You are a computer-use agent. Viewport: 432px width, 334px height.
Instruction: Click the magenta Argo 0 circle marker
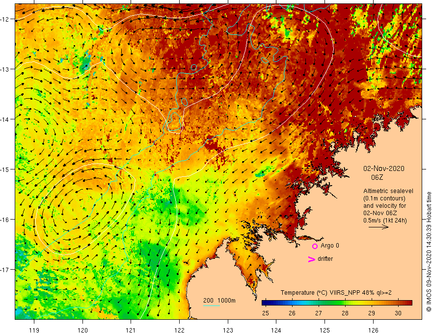click(315, 246)
